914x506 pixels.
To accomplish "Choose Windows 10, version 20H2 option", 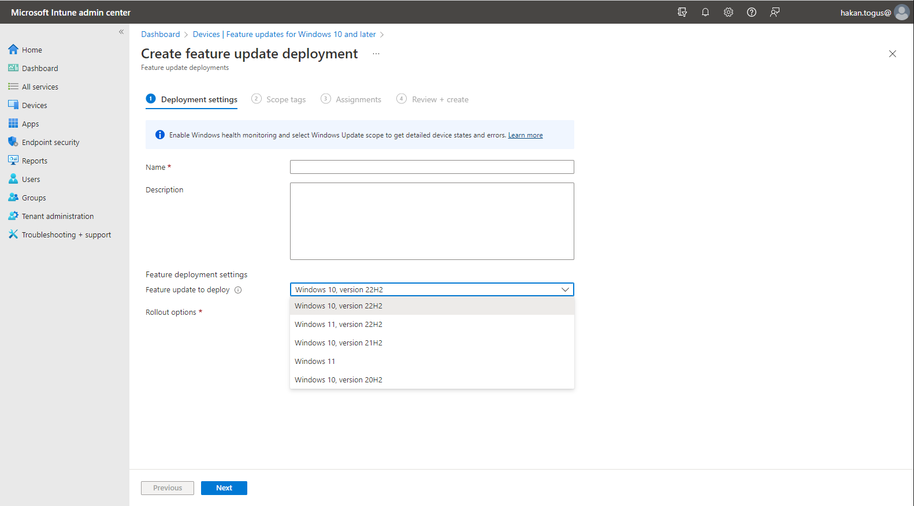I will tap(432, 380).
